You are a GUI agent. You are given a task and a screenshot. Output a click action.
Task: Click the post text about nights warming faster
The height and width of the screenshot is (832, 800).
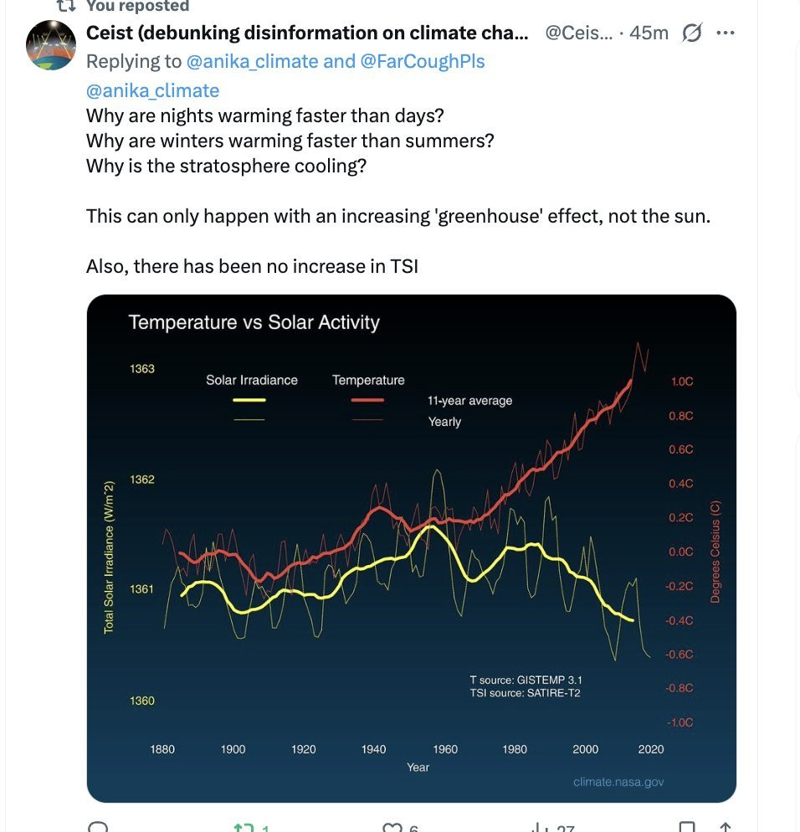pos(264,116)
